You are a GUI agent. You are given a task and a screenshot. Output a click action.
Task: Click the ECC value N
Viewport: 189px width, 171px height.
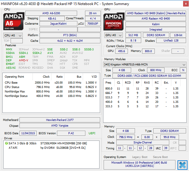[183, 70]
